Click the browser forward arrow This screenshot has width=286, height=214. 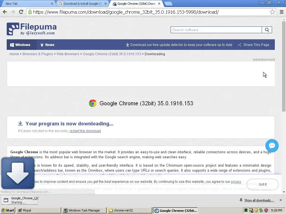(13, 12)
